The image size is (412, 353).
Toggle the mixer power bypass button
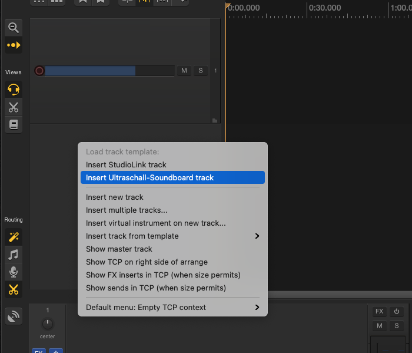pos(397,311)
